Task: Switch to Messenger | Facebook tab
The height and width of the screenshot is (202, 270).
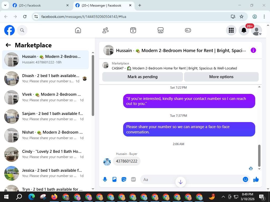Action: (103, 5)
